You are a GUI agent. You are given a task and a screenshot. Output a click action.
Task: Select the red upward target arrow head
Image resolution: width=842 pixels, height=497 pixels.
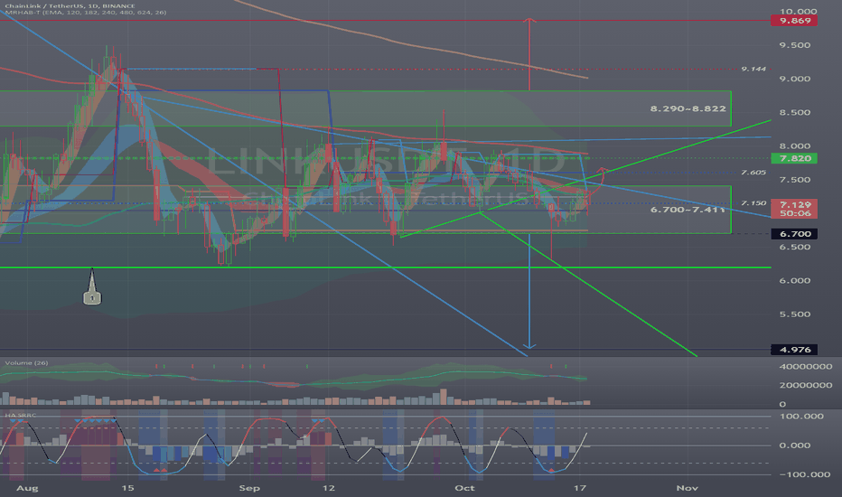point(529,21)
